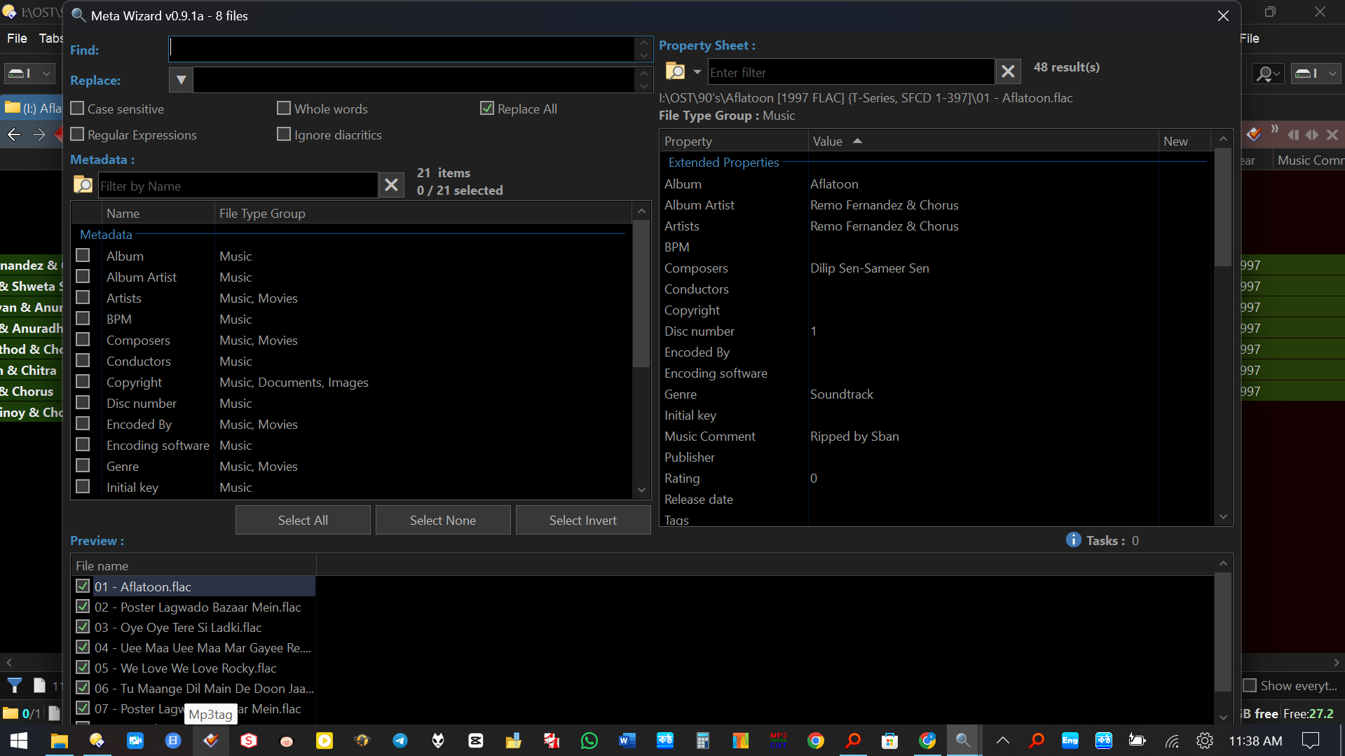Enable the Case sensitive checkbox

(x=78, y=108)
